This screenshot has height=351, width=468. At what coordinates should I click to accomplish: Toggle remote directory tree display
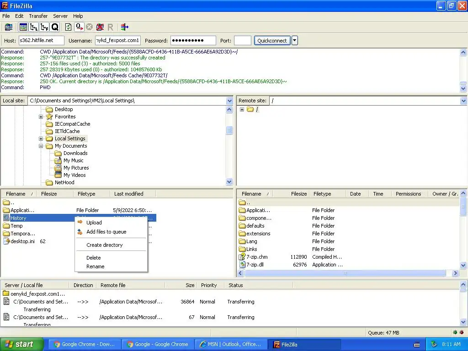point(44,27)
